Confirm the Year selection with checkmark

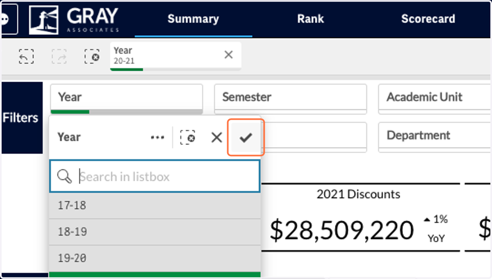pos(246,138)
